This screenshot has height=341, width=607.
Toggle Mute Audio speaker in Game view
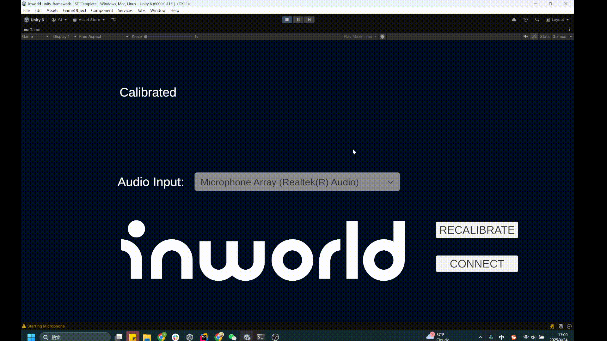pyautogui.click(x=525, y=37)
